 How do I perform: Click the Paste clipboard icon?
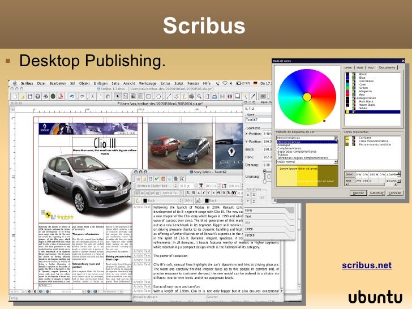pyautogui.click(x=108, y=96)
